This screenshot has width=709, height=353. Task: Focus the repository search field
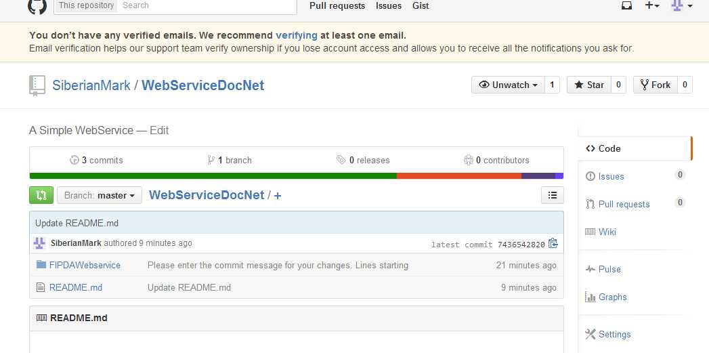pos(207,6)
